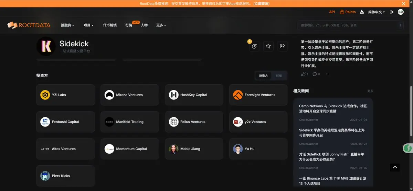The image size is (413, 191).
Task: Open the download app icon
Action: pyautogui.click(x=362, y=12)
